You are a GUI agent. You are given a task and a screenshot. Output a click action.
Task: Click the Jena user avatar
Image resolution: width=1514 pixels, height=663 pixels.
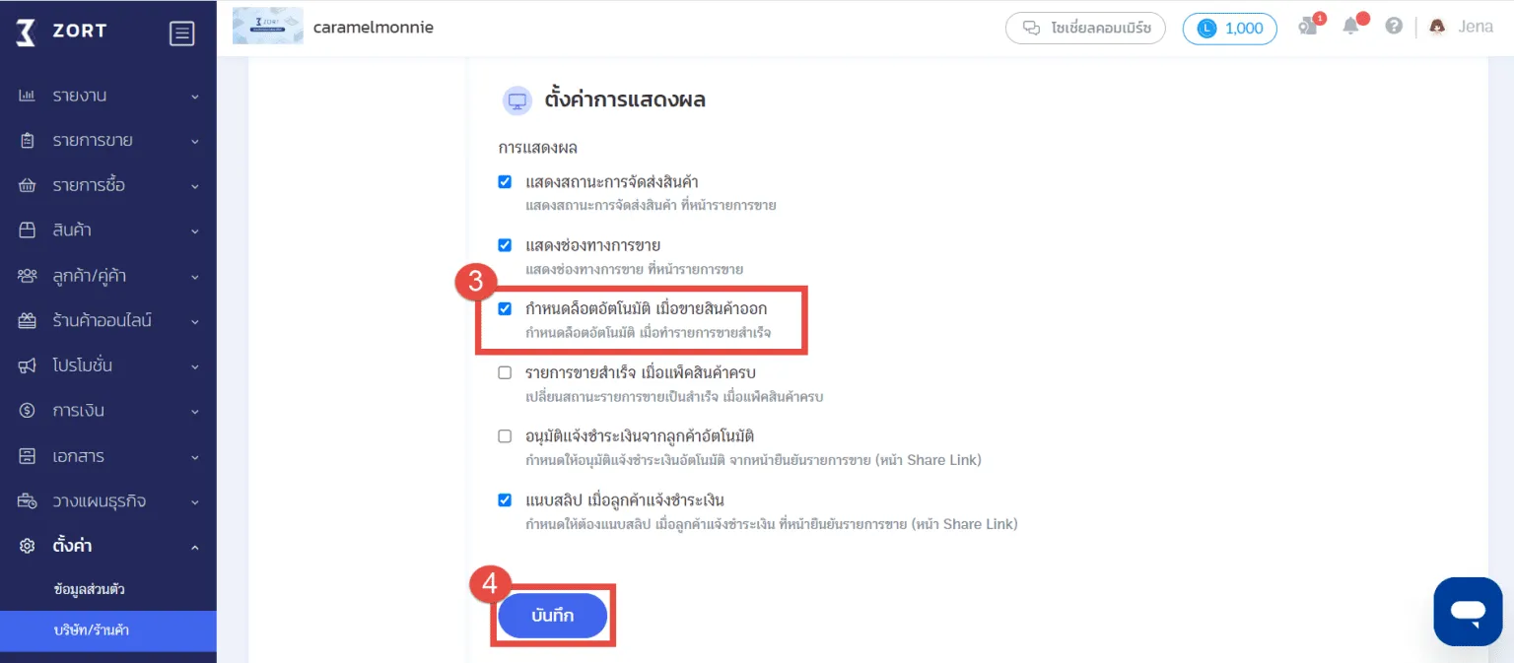click(x=1437, y=27)
